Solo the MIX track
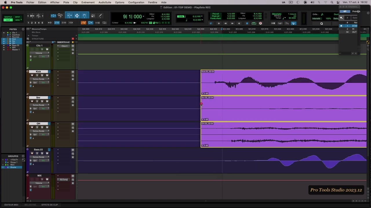 [x=42, y=179]
